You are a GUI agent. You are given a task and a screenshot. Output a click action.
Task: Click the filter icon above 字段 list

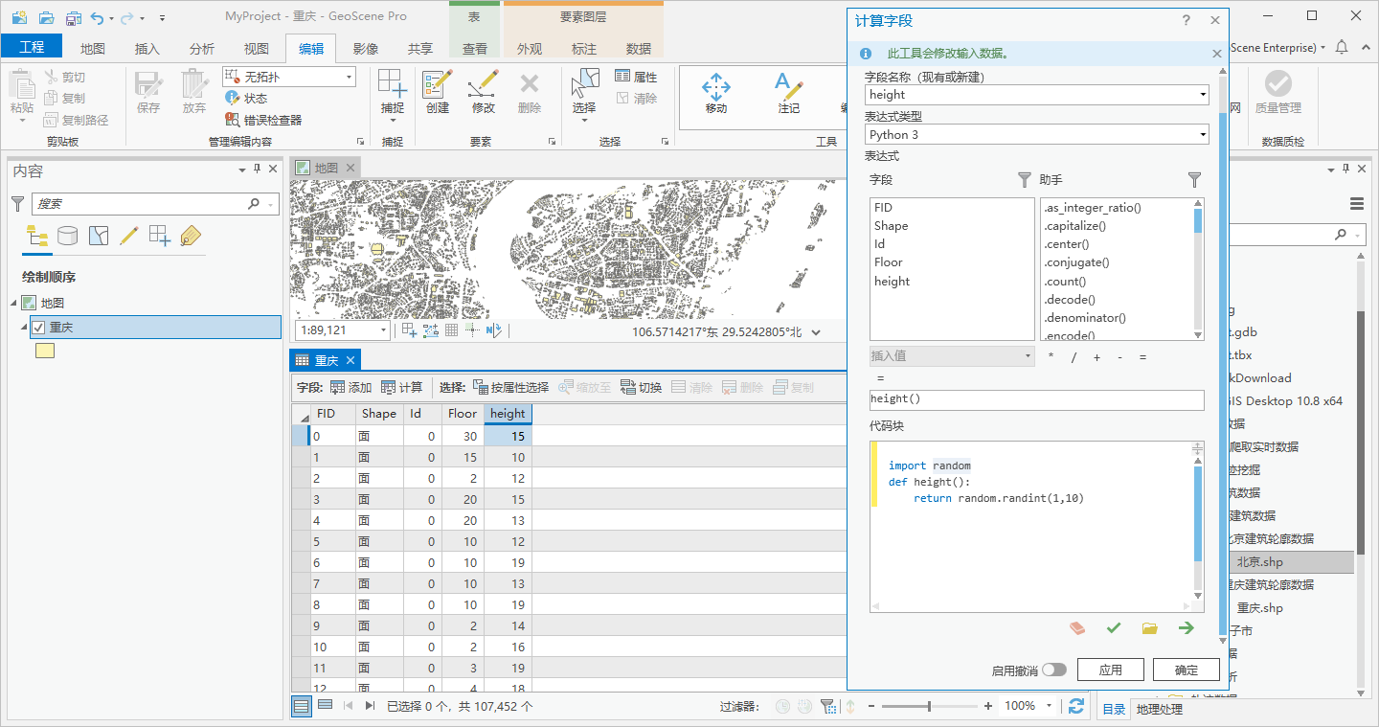pos(1024,179)
